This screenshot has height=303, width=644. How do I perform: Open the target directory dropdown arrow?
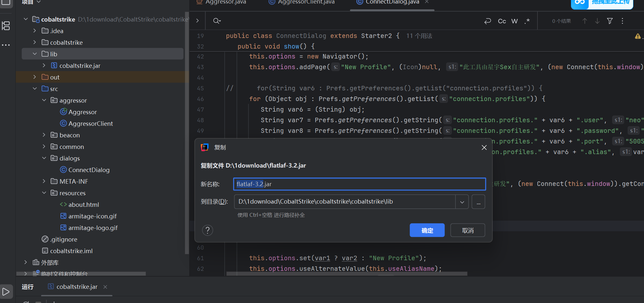click(x=462, y=202)
